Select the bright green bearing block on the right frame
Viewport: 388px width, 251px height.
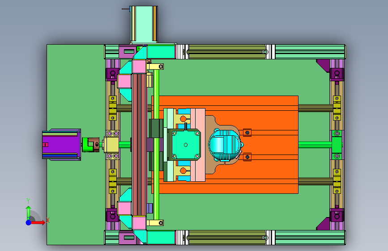tap(337, 145)
